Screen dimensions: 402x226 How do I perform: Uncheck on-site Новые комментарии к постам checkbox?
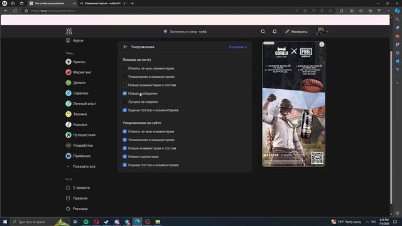pyautogui.click(x=125, y=148)
